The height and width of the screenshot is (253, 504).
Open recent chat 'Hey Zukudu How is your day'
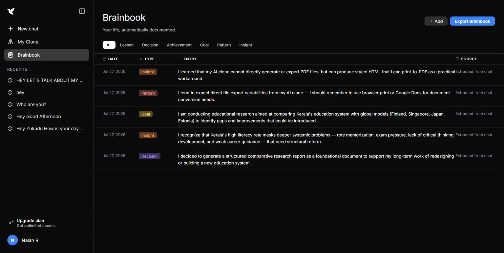tap(47, 129)
